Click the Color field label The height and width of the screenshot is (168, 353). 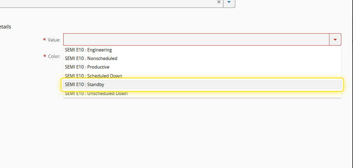pos(54,56)
